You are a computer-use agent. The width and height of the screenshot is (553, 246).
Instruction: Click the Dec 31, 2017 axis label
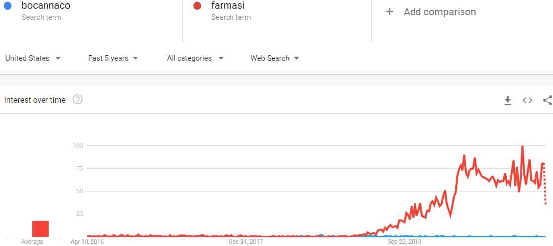[x=245, y=242]
